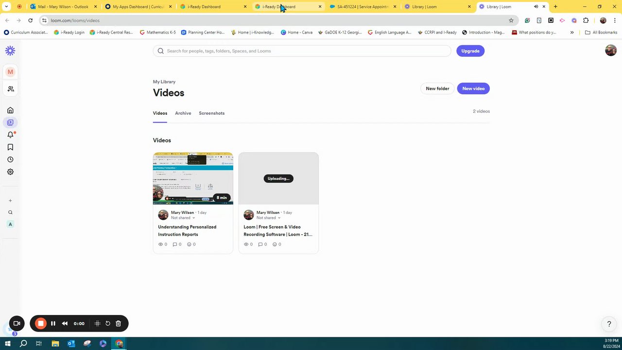Open the clock history icon in the sidebar

pyautogui.click(x=10, y=159)
